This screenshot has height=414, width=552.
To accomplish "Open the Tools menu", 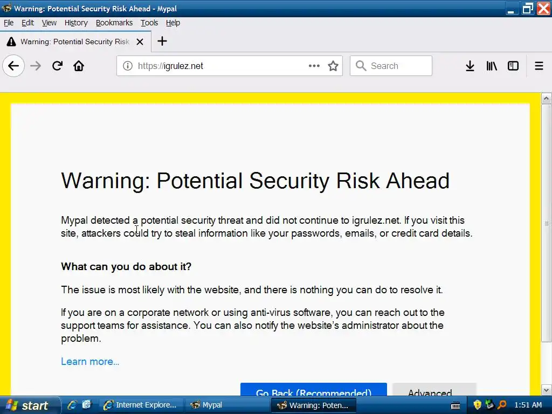I will tap(149, 23).
